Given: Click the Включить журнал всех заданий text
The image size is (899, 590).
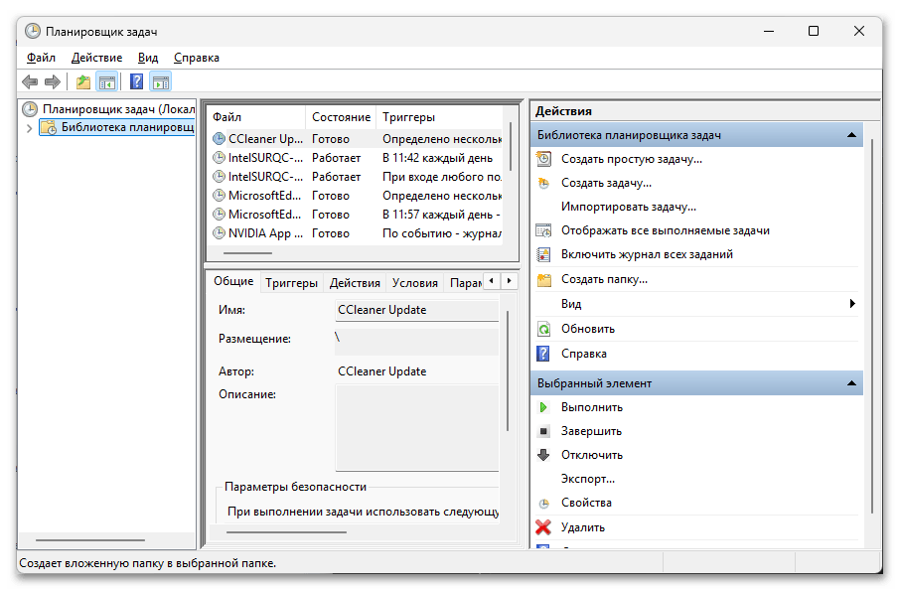Looking at the screenshot, I should [x=647, y=254].
